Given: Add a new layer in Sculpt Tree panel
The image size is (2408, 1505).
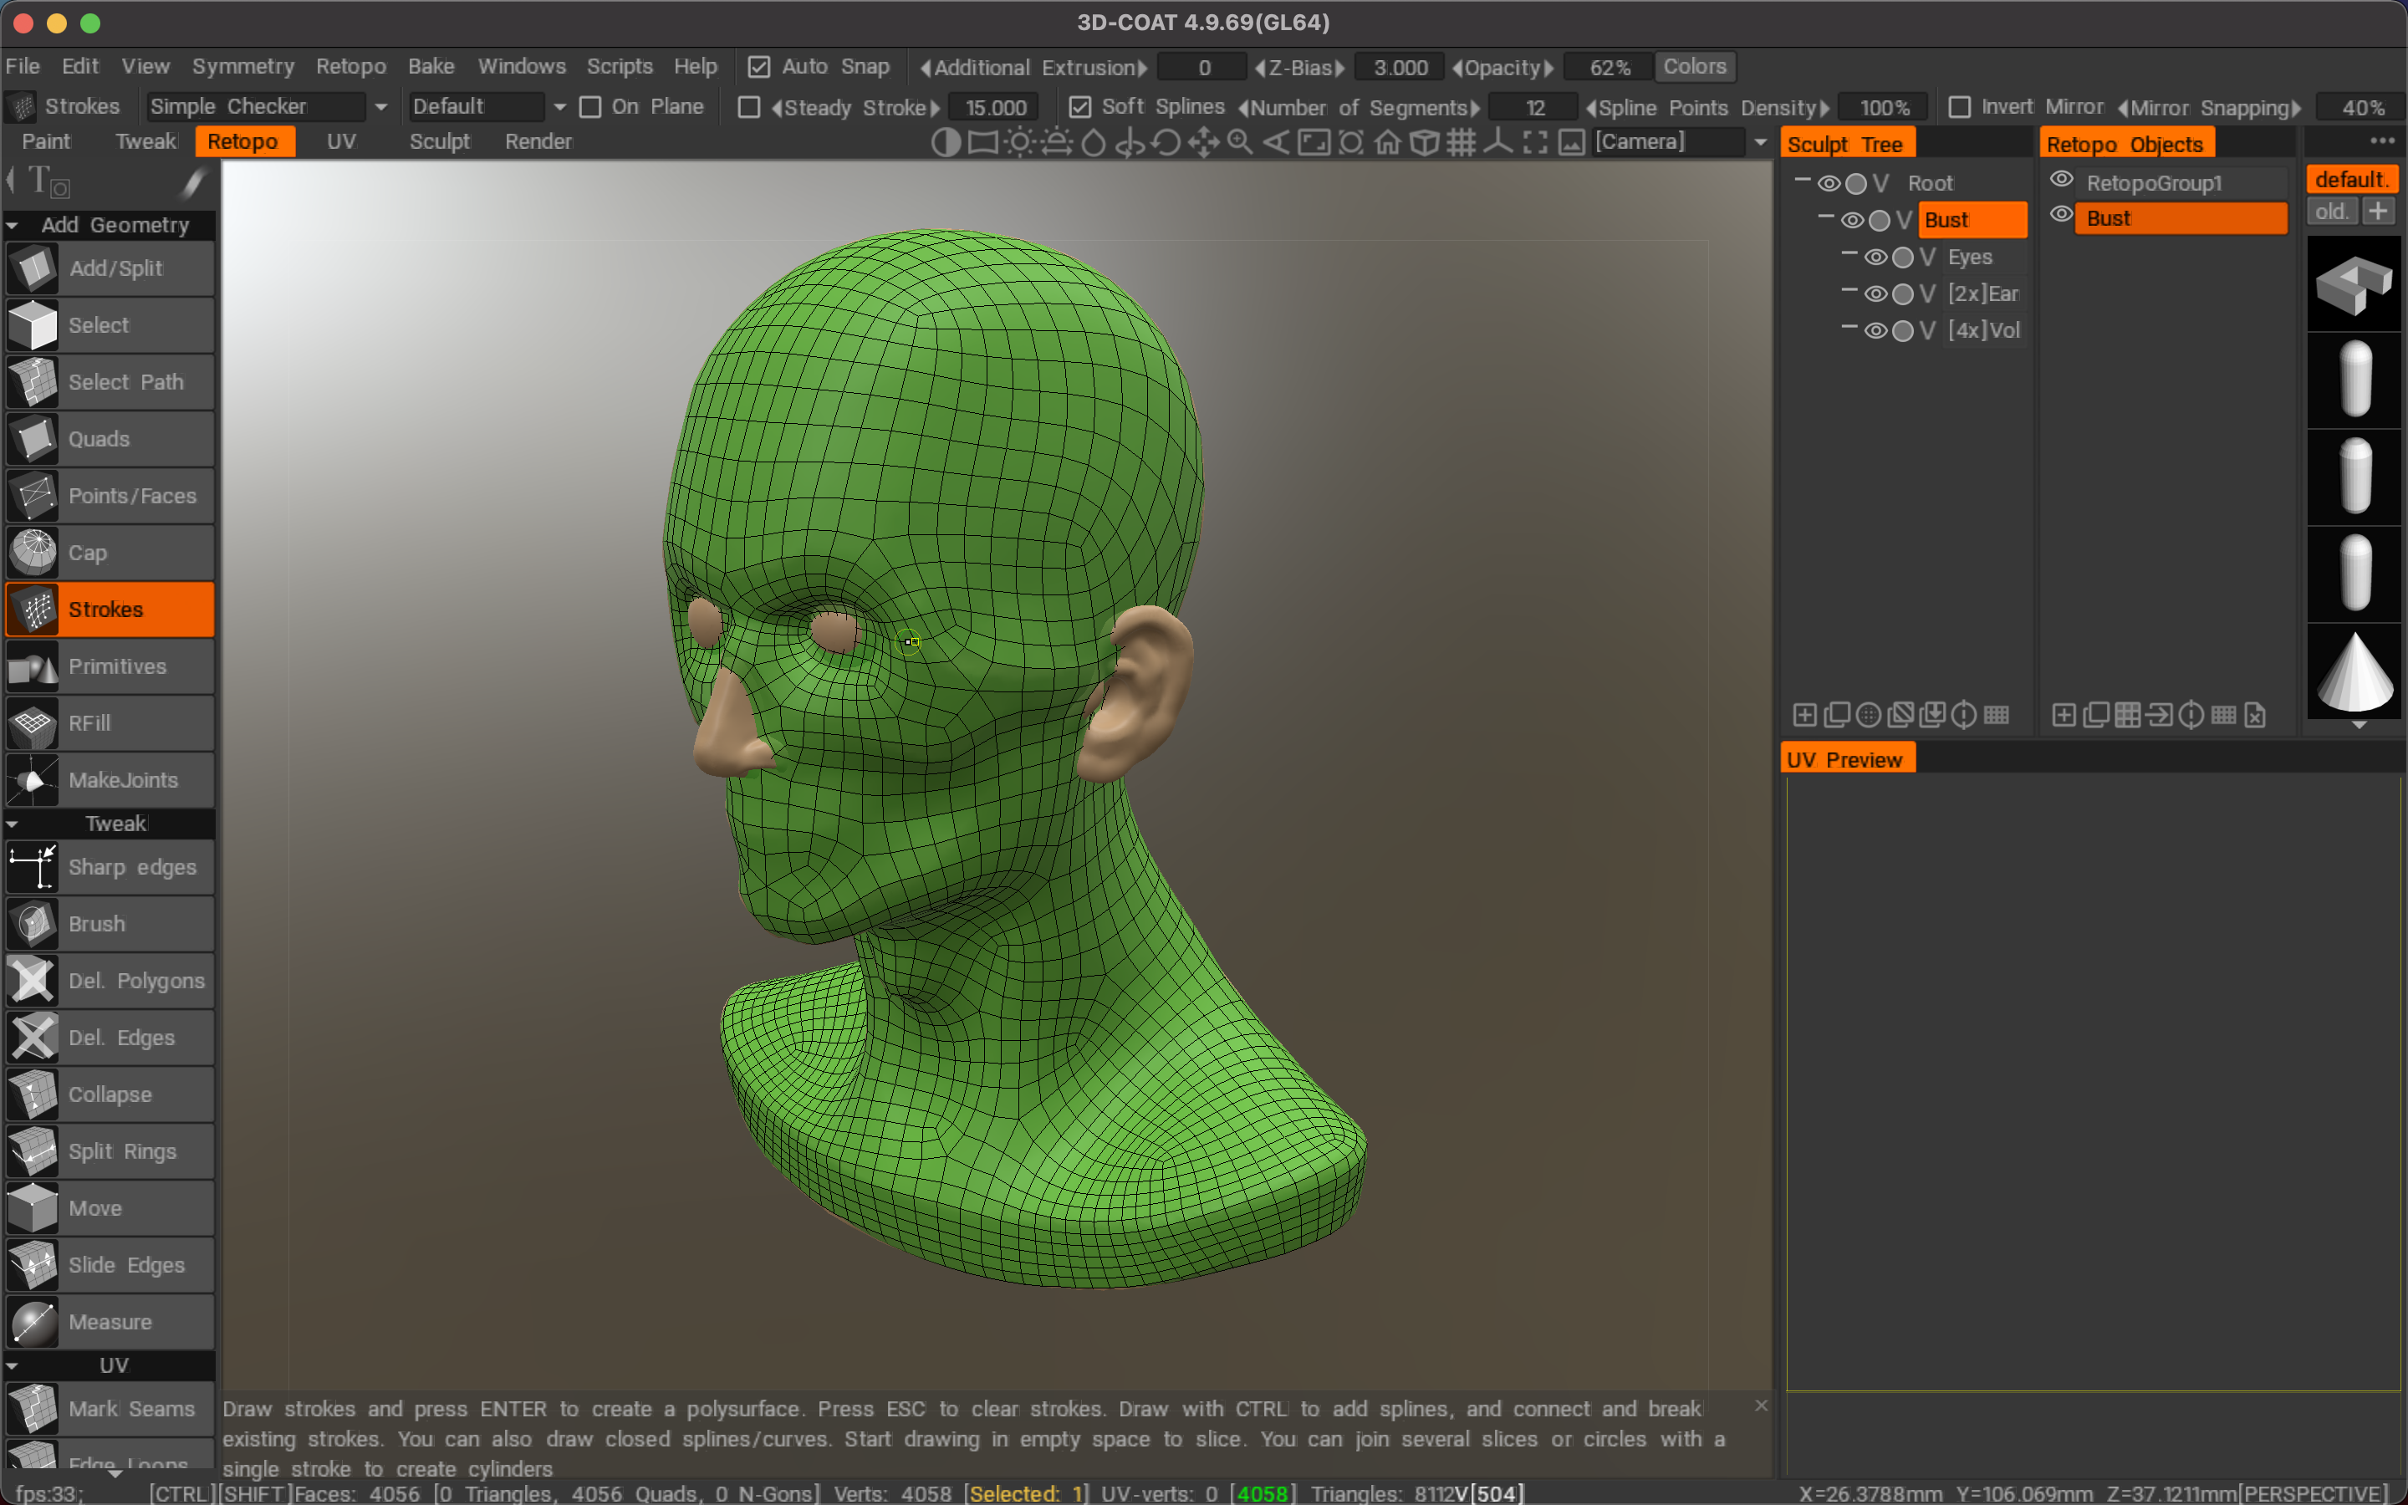Looking at the screenshot, I should pos(1804,715).
